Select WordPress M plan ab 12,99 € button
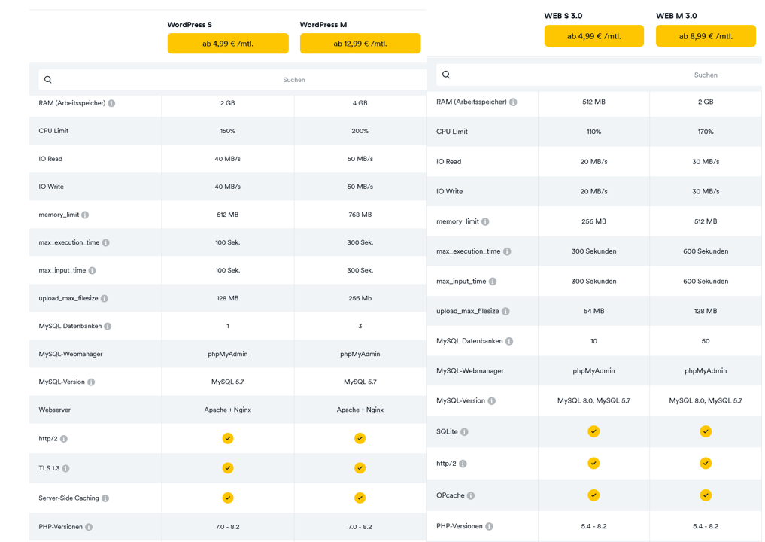 click(360, 44)
